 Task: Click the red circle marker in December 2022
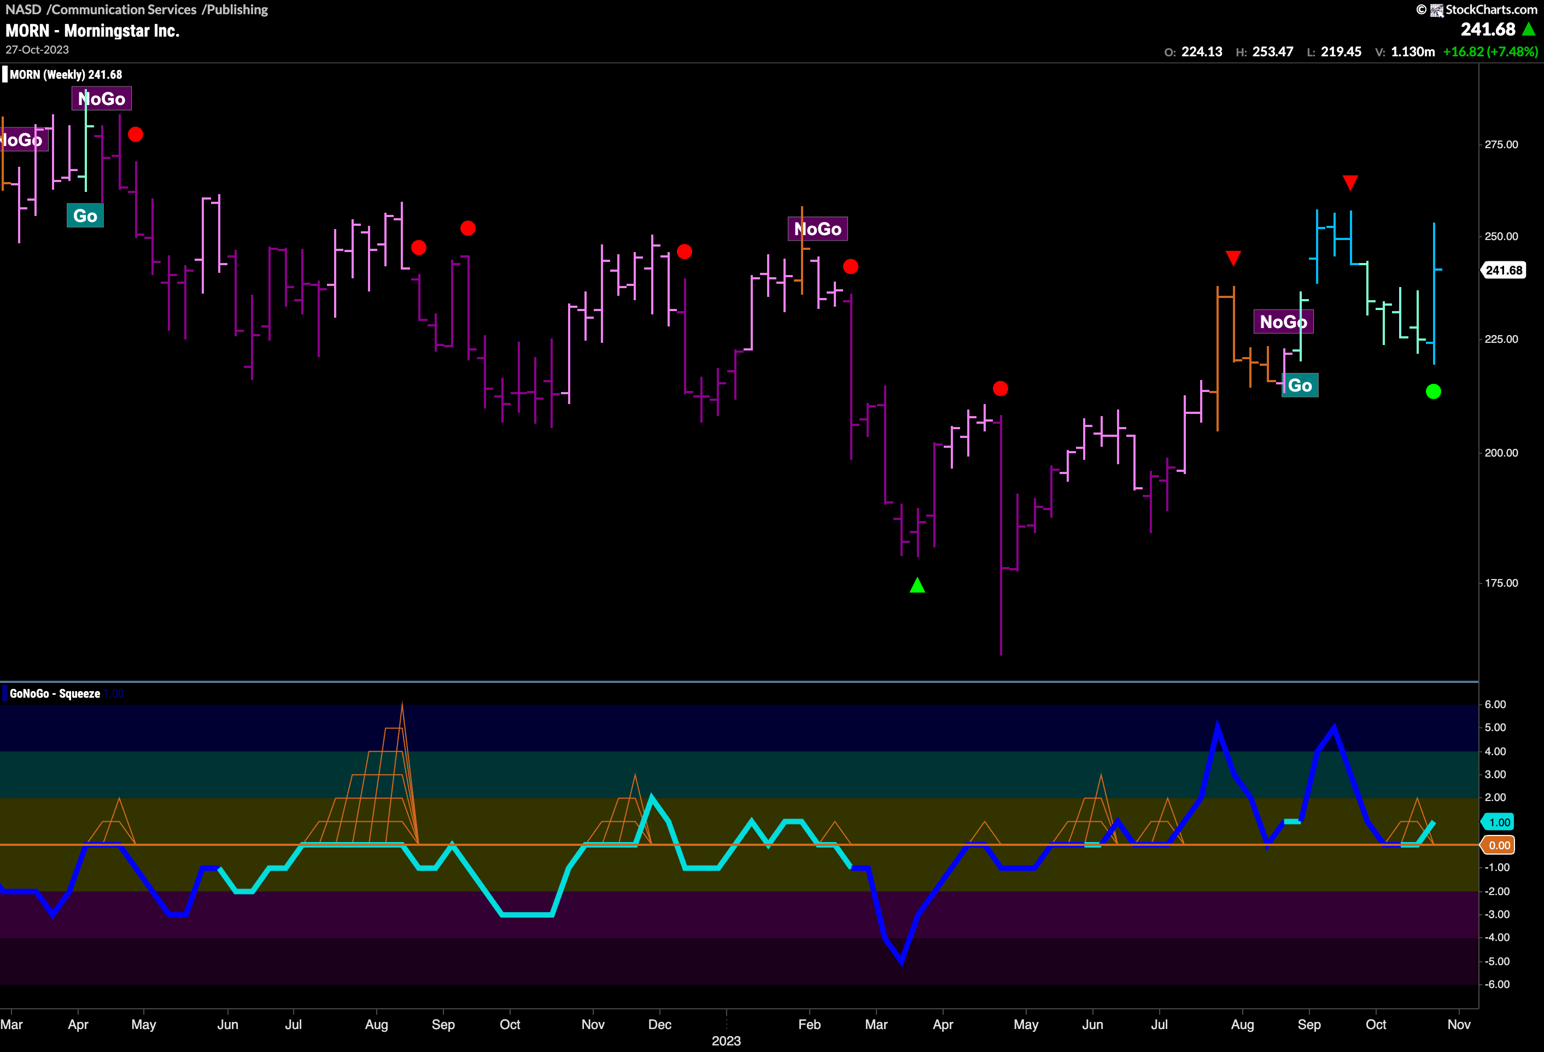(685, 252)
